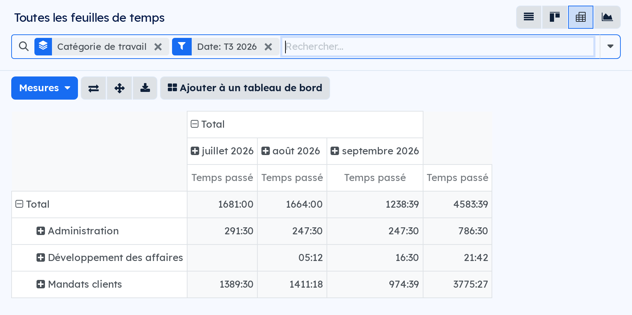Remove the Date: T3 2026 filter
632x315 pixels.
(x=268, y=47)
